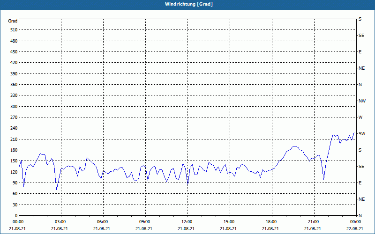375x234 pixels.
Task: Click the SE compass label beside 480 gridline
Action: tap(361, 36)
